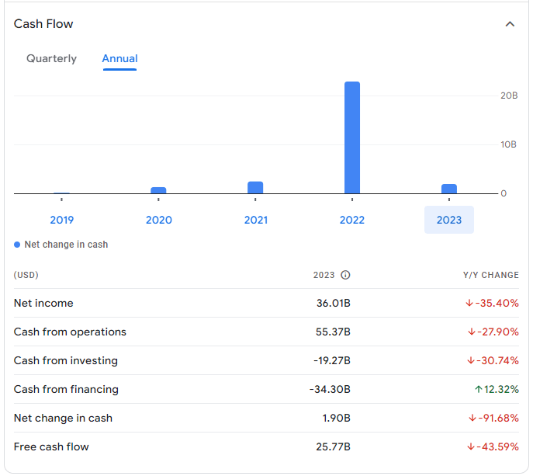The image size is (533, 476).
Task: Click the 2020 bar in chart
Action: 158,190
